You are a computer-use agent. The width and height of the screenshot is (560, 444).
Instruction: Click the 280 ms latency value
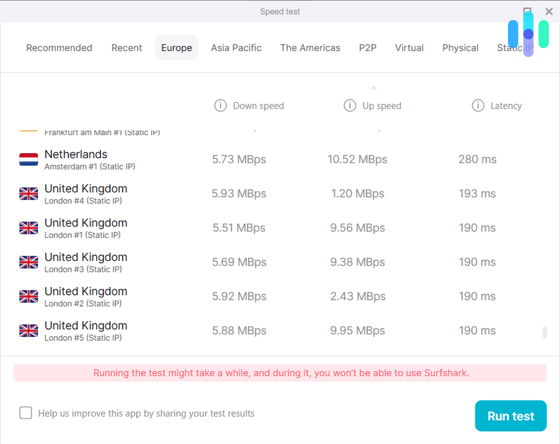(478, 159)
